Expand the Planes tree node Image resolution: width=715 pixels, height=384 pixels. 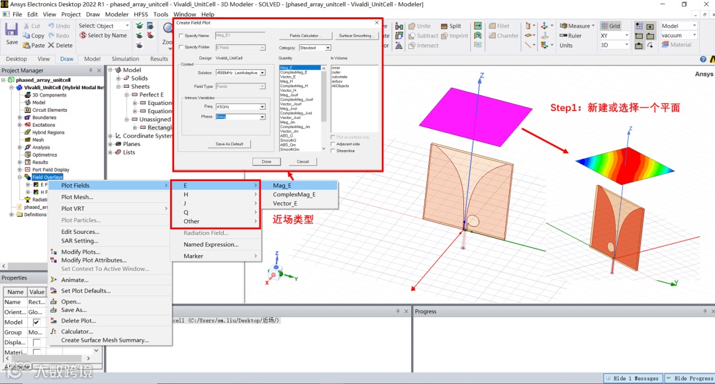[x=111, y=144]
